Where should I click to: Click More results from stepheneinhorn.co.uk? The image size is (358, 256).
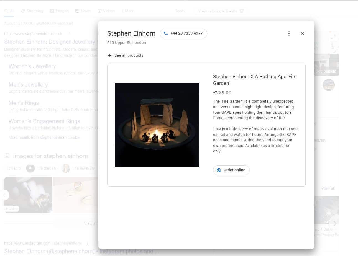click(44, 138)
